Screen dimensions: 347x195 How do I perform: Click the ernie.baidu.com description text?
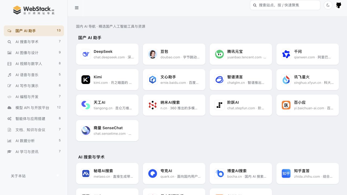[180, 83]
